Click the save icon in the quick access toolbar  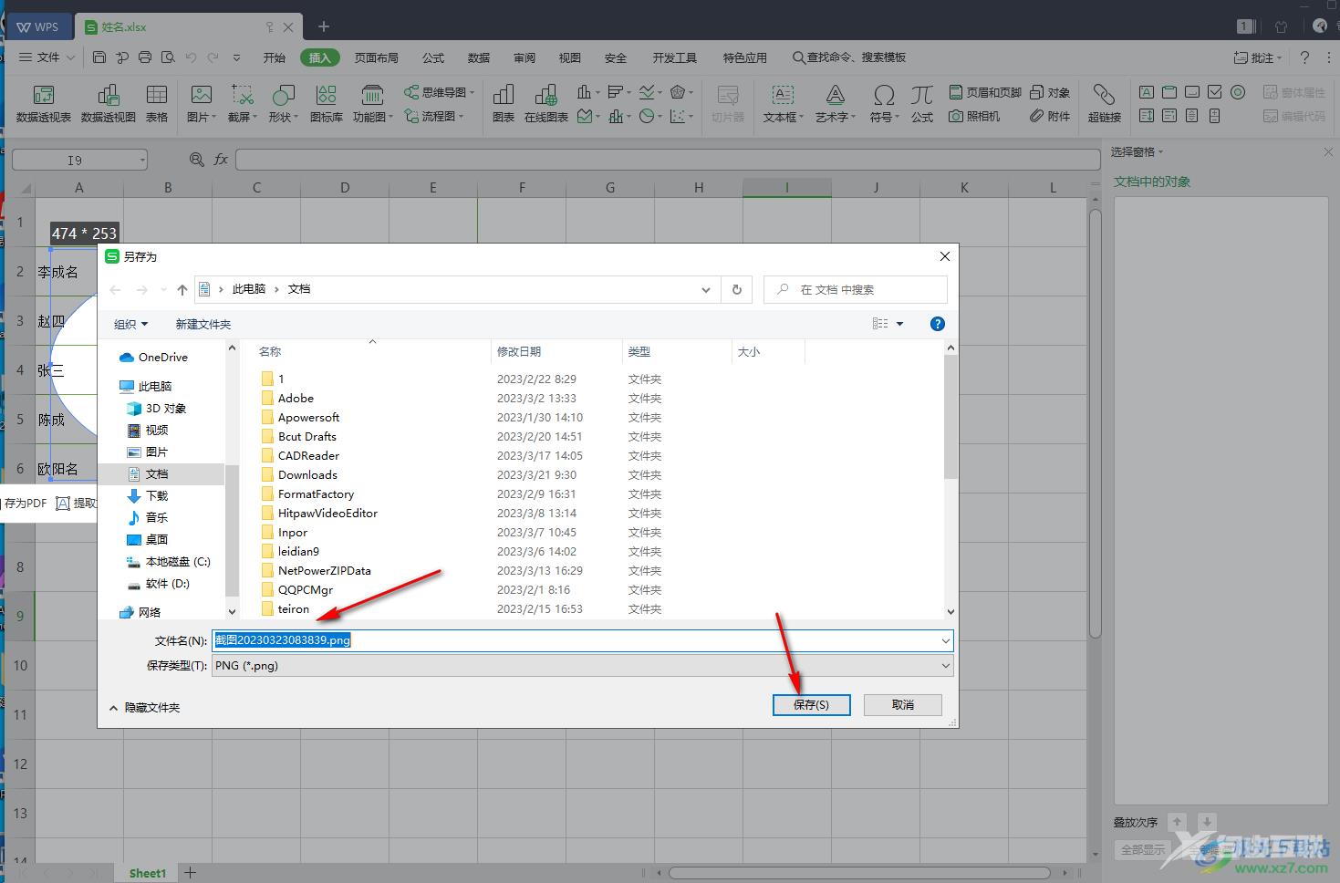point(99,57)
